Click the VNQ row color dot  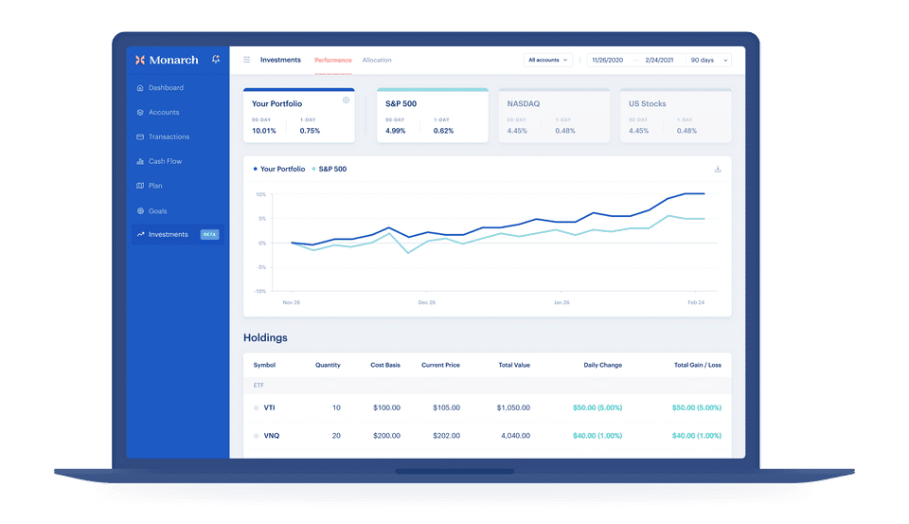[x=257, y=436]
